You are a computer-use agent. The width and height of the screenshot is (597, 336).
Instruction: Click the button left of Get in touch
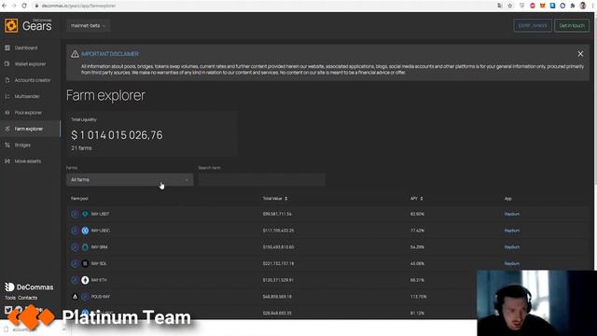tap(533, 25)
